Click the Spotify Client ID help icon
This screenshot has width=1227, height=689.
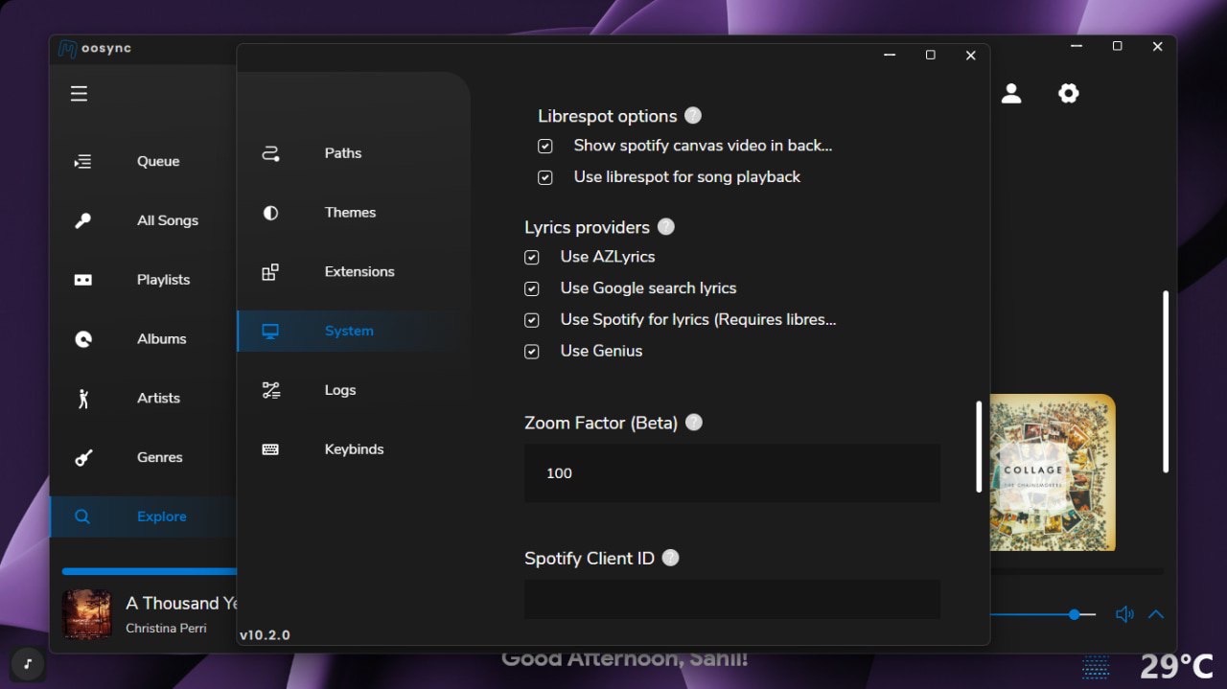[x=671, y=558]
